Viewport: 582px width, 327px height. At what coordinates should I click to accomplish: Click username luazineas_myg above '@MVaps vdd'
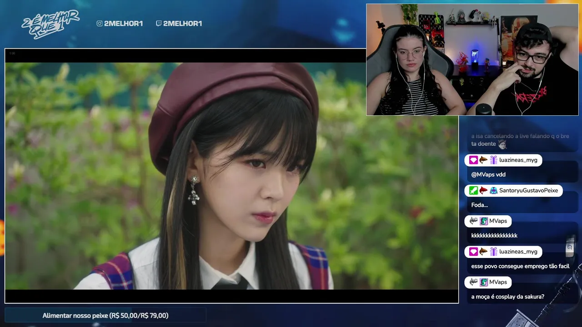(518, 160)
